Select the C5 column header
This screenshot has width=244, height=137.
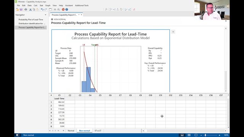[x=100, y=95]
